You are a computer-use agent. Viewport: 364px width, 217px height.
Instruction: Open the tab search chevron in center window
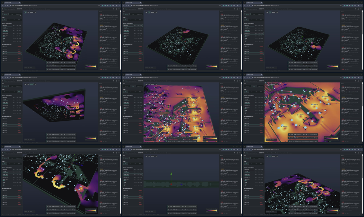[x=124, y=75]
